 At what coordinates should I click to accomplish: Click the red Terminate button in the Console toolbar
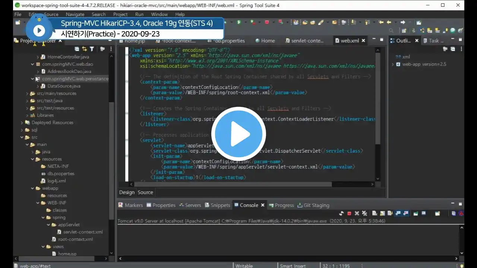tap(349, 213)
